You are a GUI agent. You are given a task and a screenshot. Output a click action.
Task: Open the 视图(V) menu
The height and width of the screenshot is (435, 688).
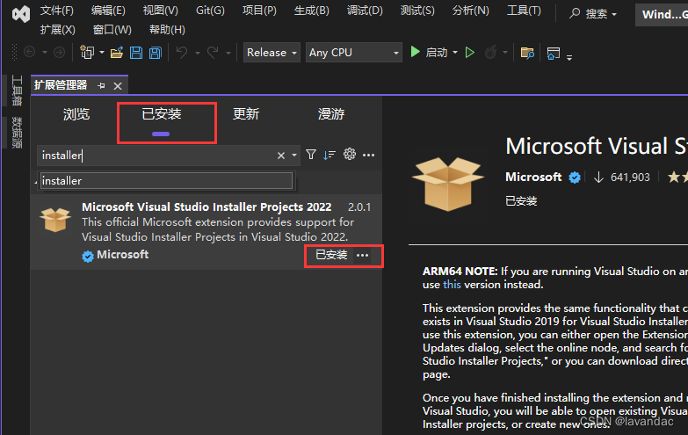pos(161,11)
